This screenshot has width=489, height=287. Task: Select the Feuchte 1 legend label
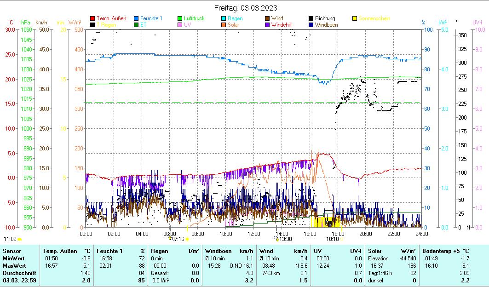tap(151, 18)
